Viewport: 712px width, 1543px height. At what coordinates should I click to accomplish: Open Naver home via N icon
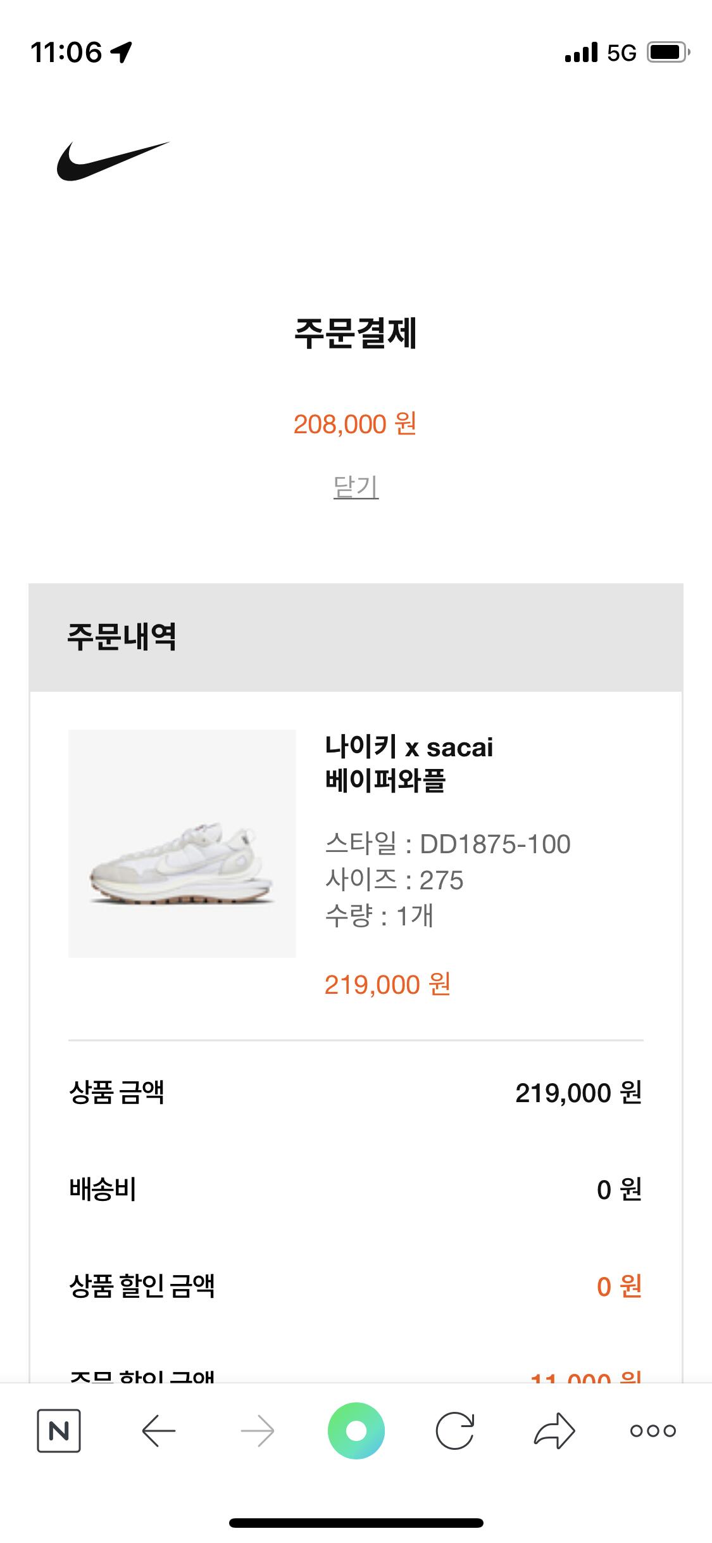(x=59, y=1430)
